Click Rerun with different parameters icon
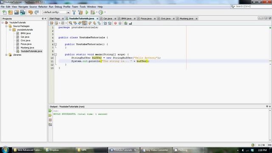272x153 pixels. 50,115
